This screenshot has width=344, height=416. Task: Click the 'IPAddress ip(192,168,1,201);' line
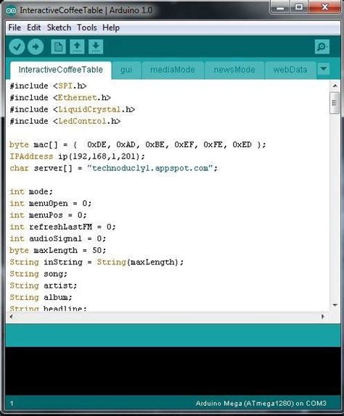click(x=78, y=157)
